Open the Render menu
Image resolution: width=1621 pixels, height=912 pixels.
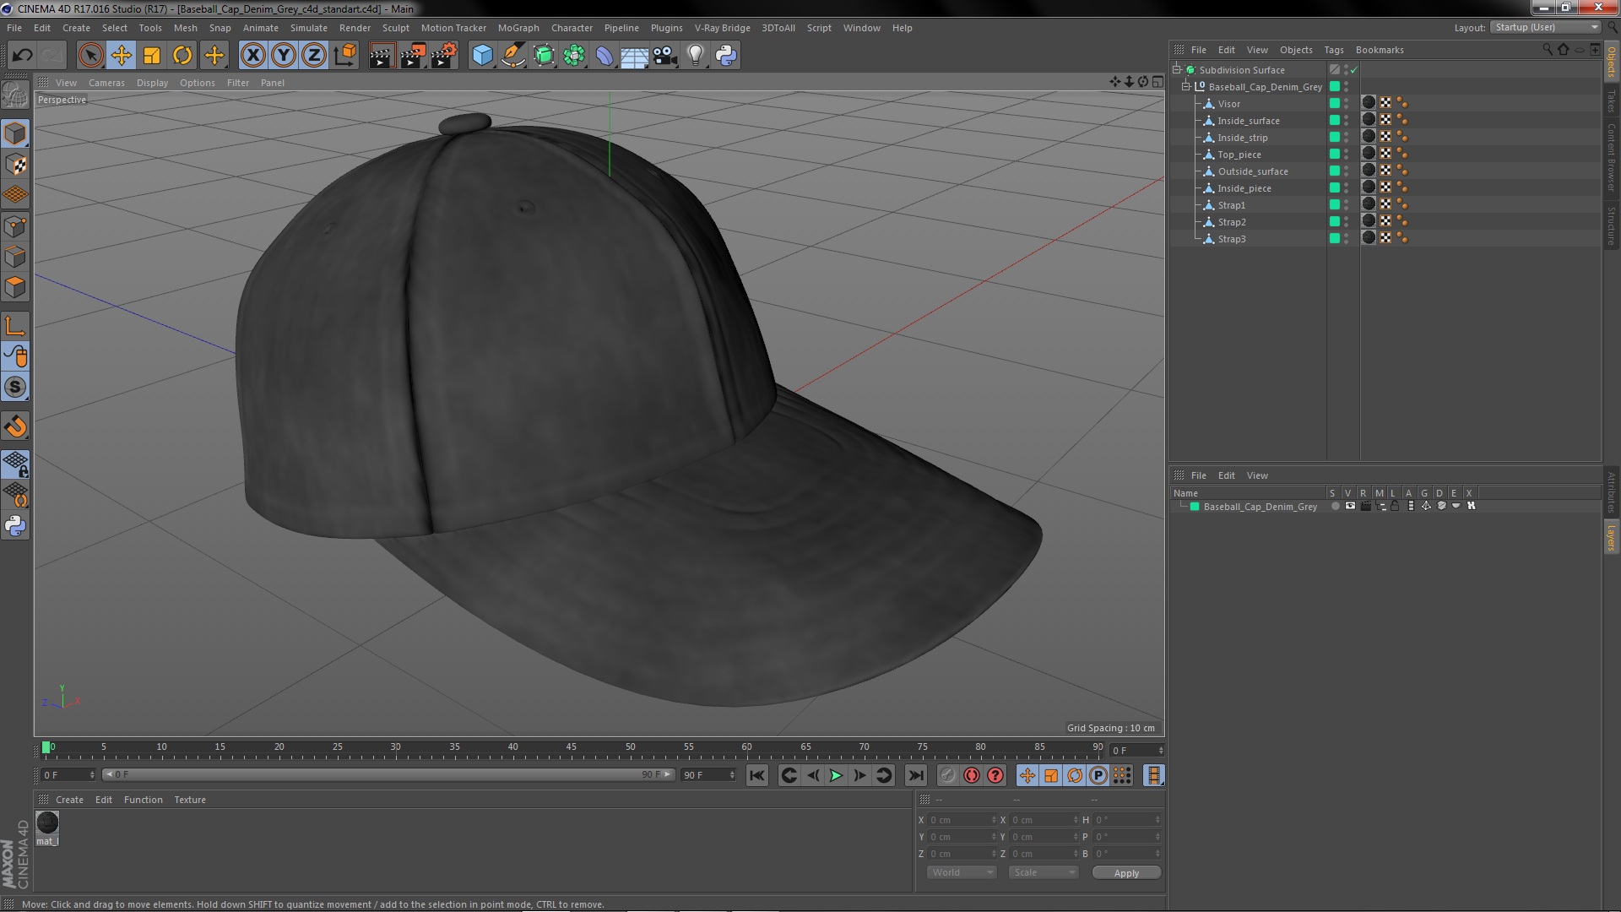click(x=355, y=28)
